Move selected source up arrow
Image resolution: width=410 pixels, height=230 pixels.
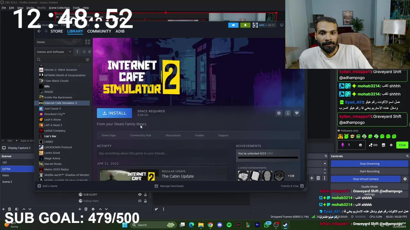(x=100, y=209)
